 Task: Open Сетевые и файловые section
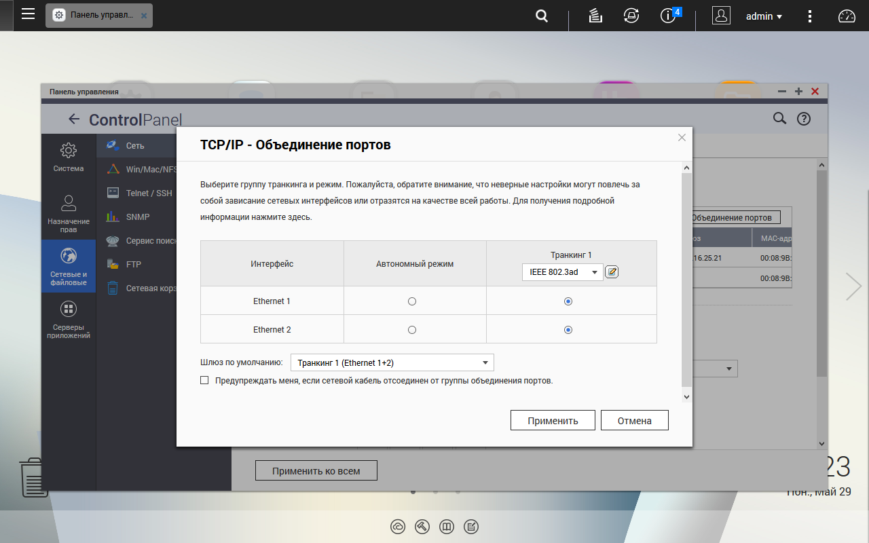point(69,266)
